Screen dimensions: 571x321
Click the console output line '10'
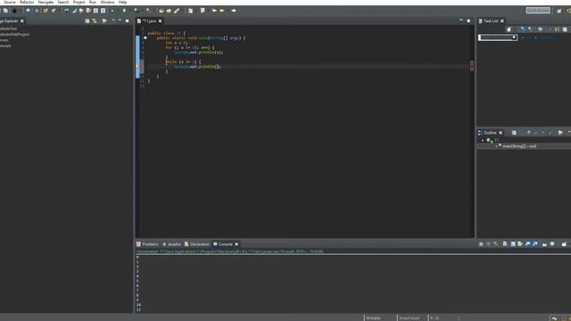point(138,305)
